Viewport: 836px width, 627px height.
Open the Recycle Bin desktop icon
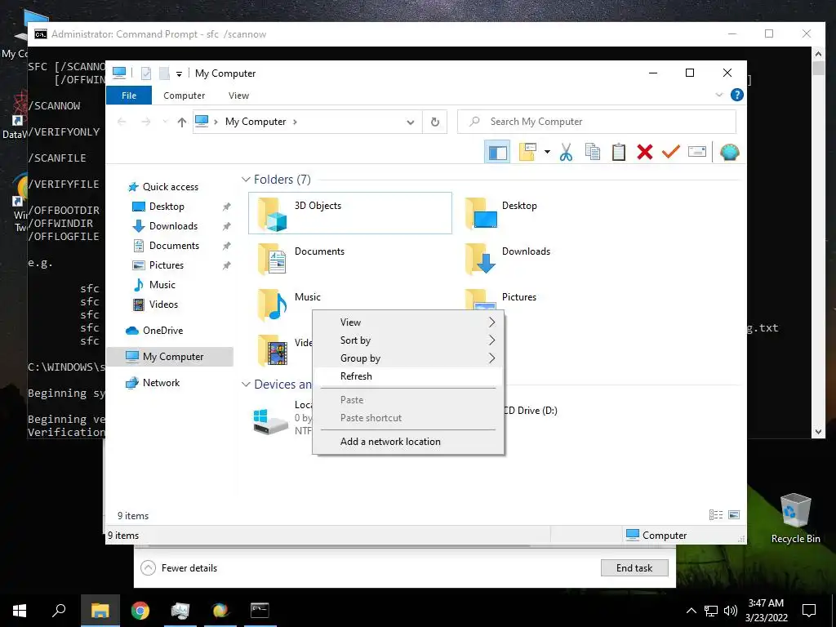click(795, 518)
